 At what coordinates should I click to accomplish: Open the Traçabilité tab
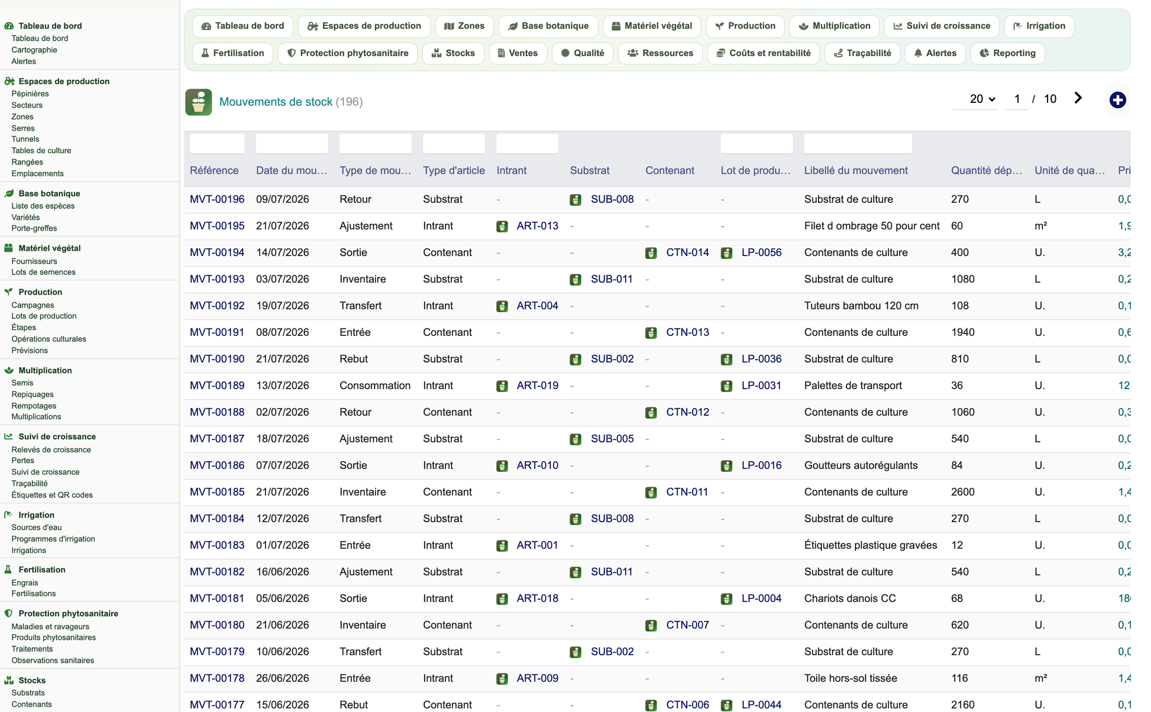862,53
